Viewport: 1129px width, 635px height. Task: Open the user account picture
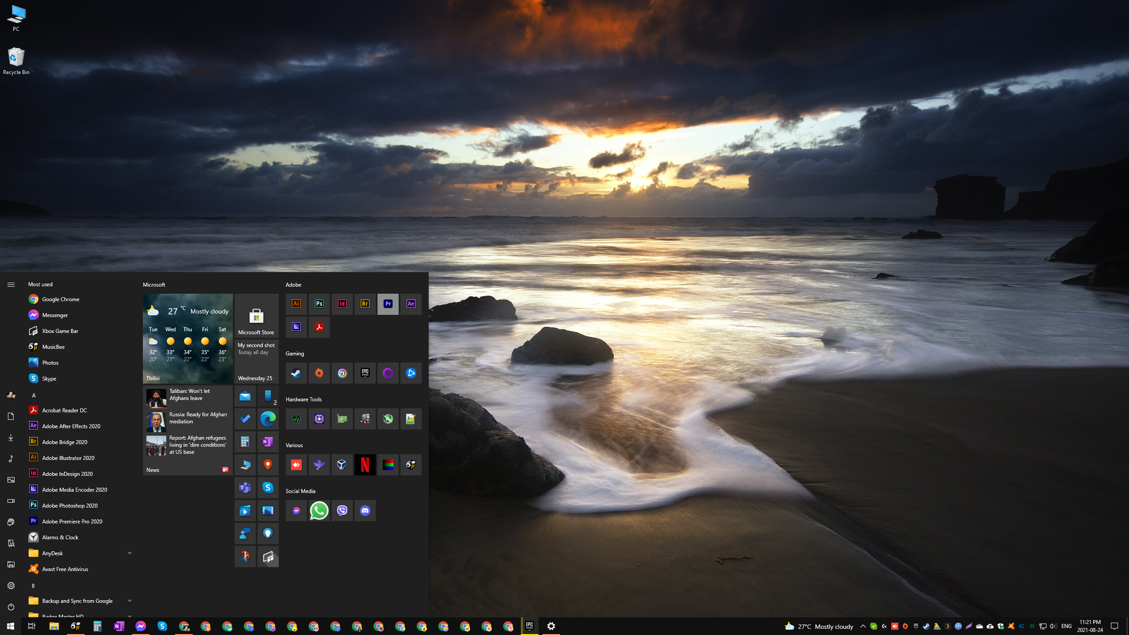[x=11, y=395]
